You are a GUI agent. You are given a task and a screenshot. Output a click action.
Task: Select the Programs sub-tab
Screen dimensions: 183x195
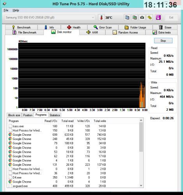click(41, 115)
